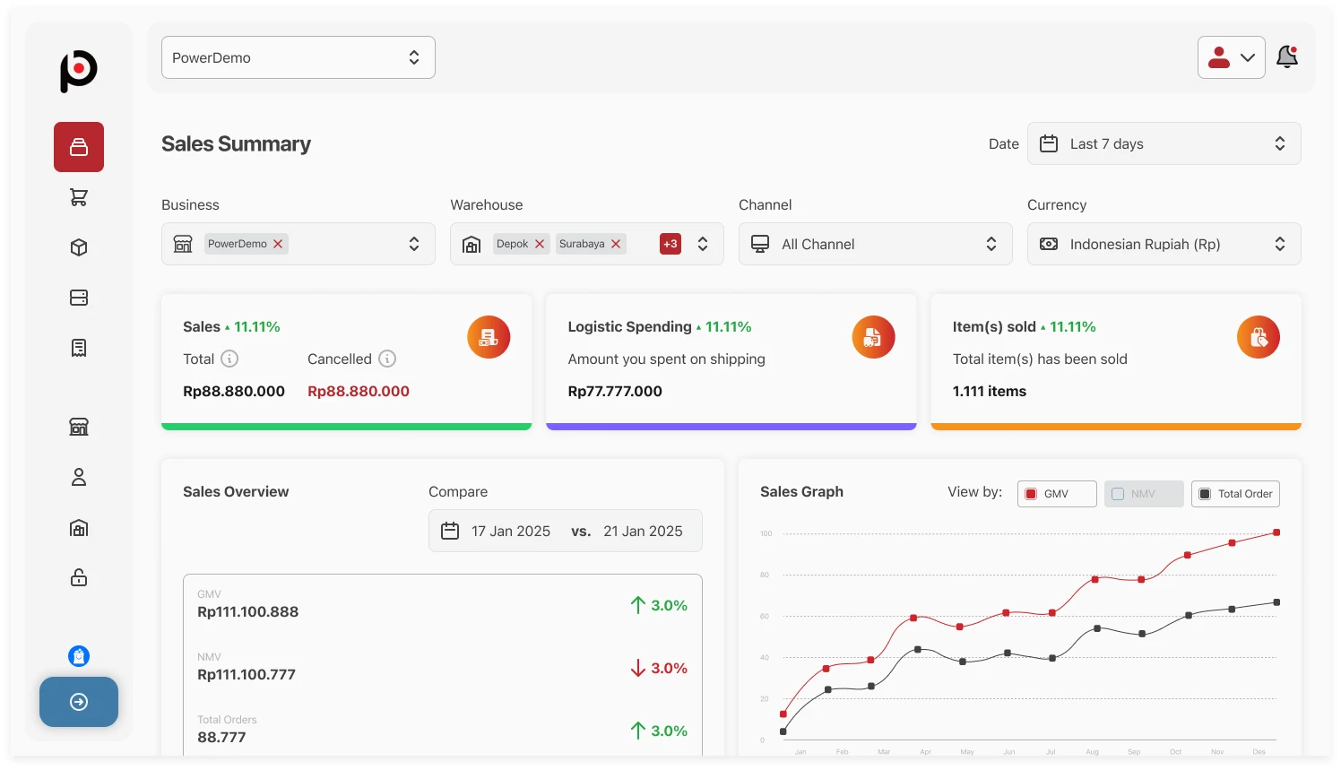Viewport: 1341px width, 770px height.
Task: Open the Indonesian Rupiah currency dropdown
Action: (1164, 244)
